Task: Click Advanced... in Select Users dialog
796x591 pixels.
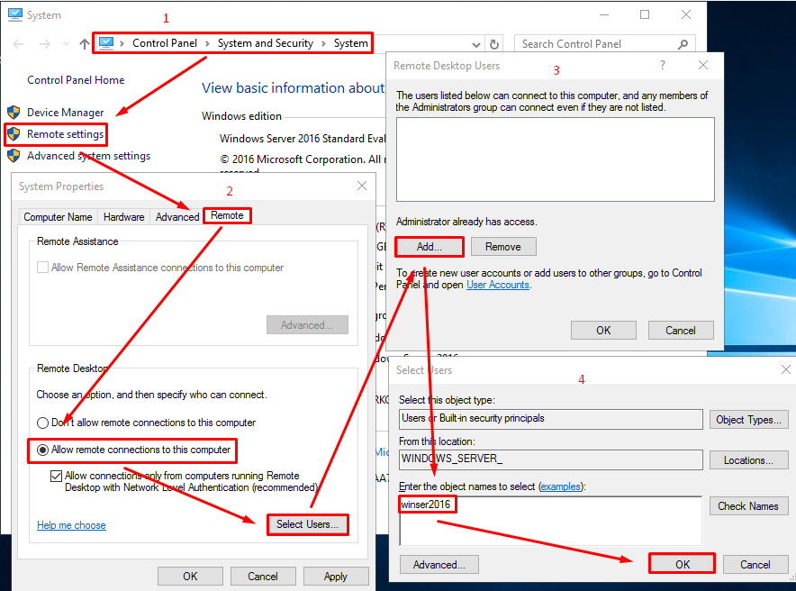Action: 439,565
